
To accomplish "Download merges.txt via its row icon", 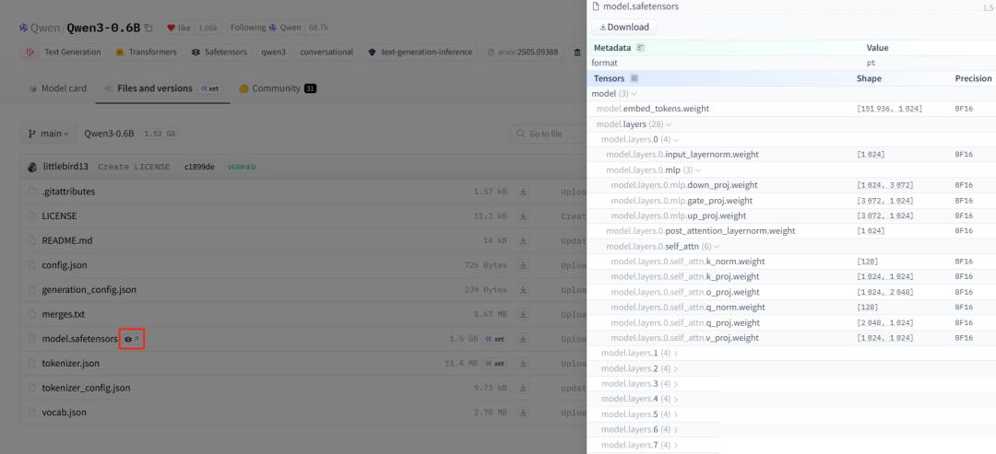I will pyautogui.click(x=523, y=315).
